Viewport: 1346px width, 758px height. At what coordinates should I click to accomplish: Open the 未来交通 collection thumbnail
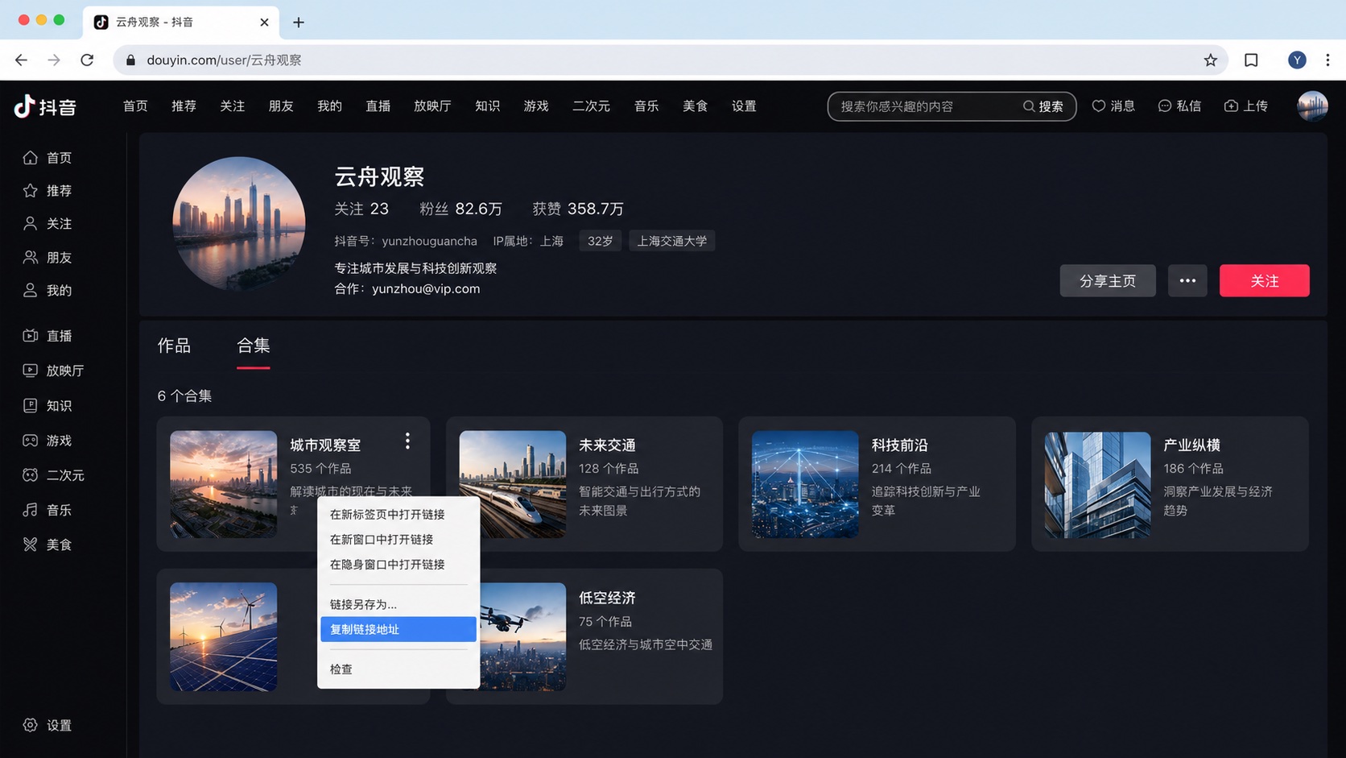(x=512, y=484)
